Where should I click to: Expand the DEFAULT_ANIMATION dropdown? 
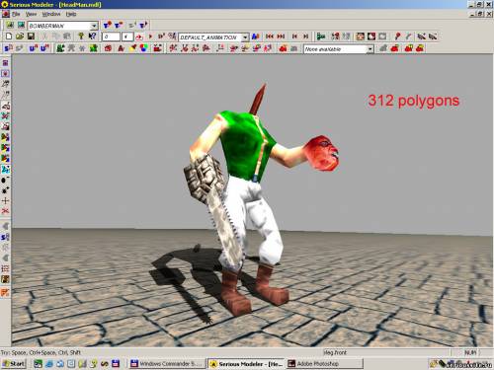245,37
